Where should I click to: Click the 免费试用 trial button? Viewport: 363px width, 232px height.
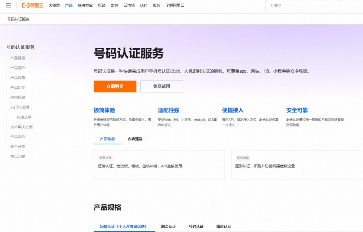coord(162,86)
